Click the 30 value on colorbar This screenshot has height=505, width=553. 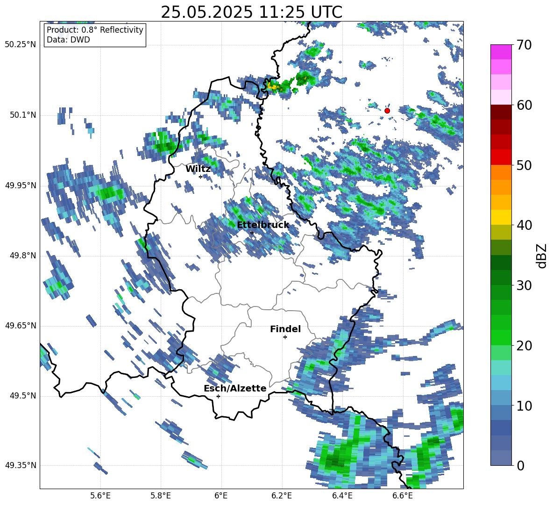click(524, 285)
